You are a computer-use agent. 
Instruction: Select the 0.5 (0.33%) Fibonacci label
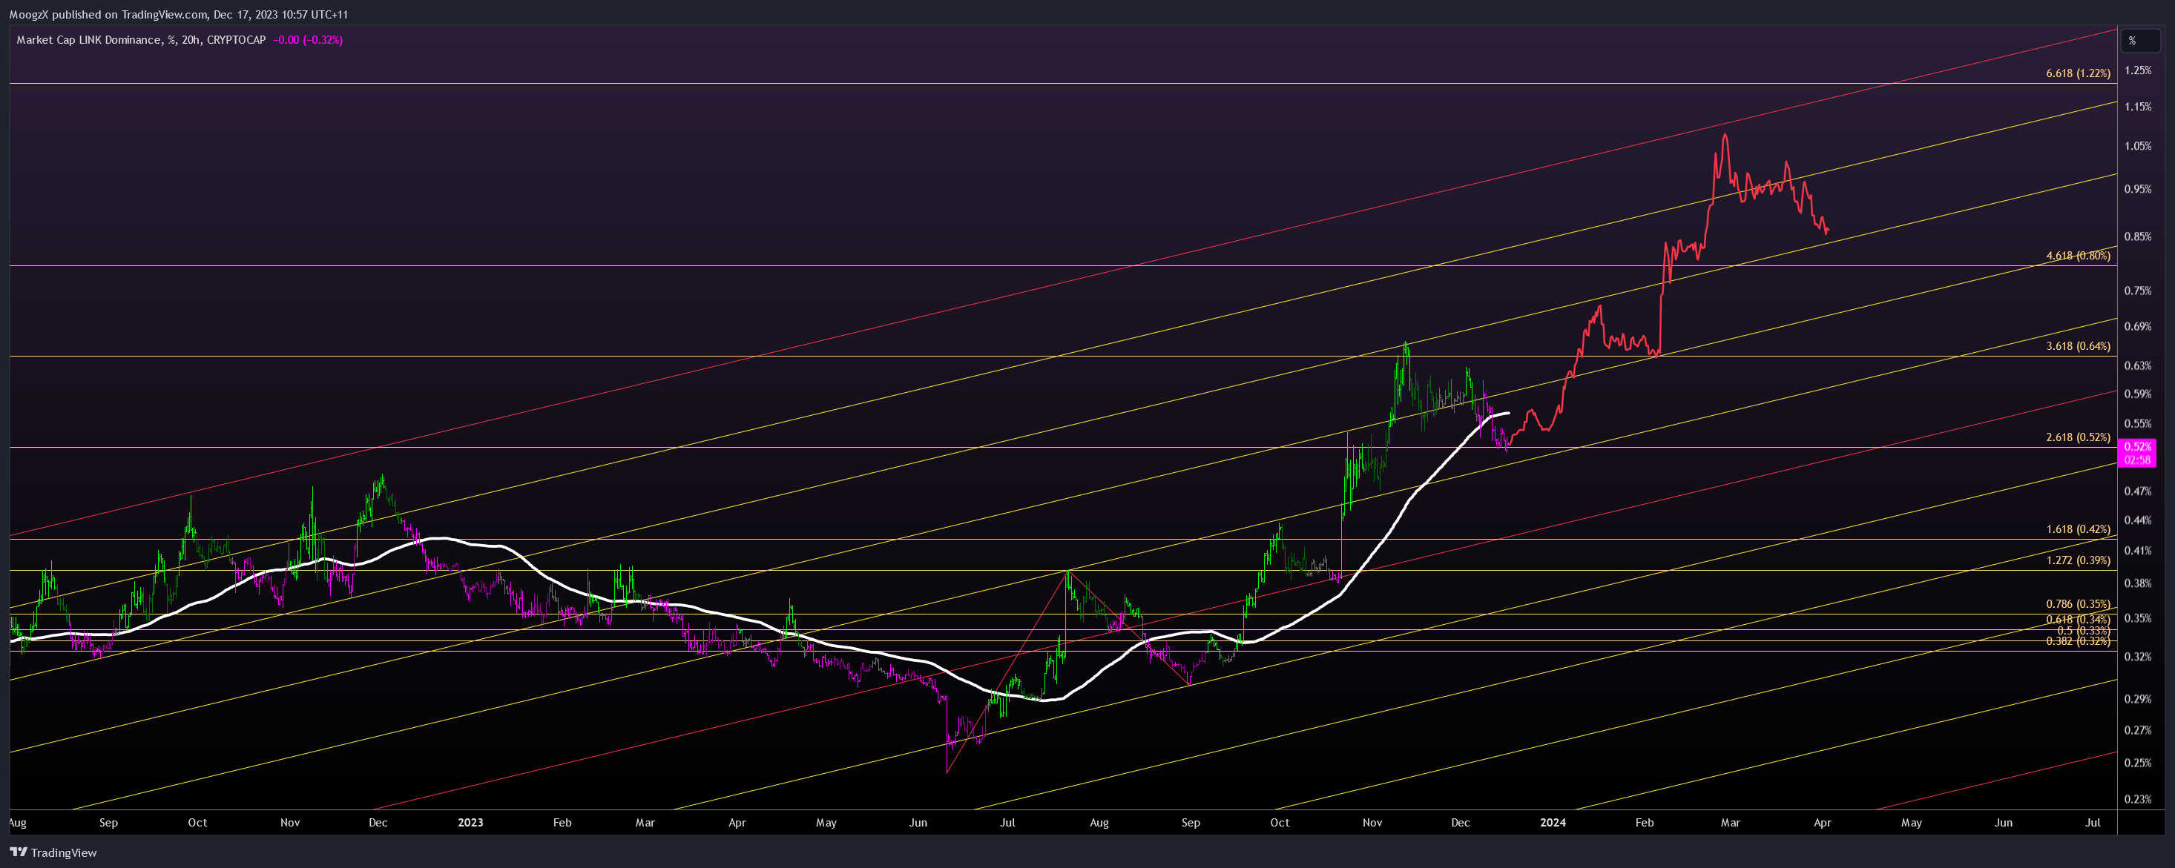pos(2083,630)
